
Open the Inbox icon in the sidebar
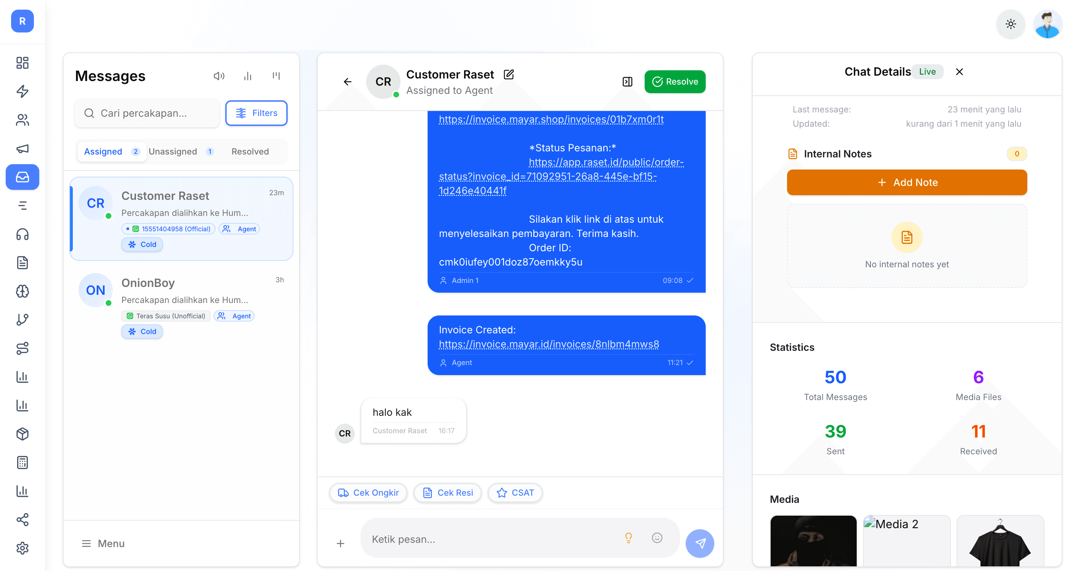22,177
